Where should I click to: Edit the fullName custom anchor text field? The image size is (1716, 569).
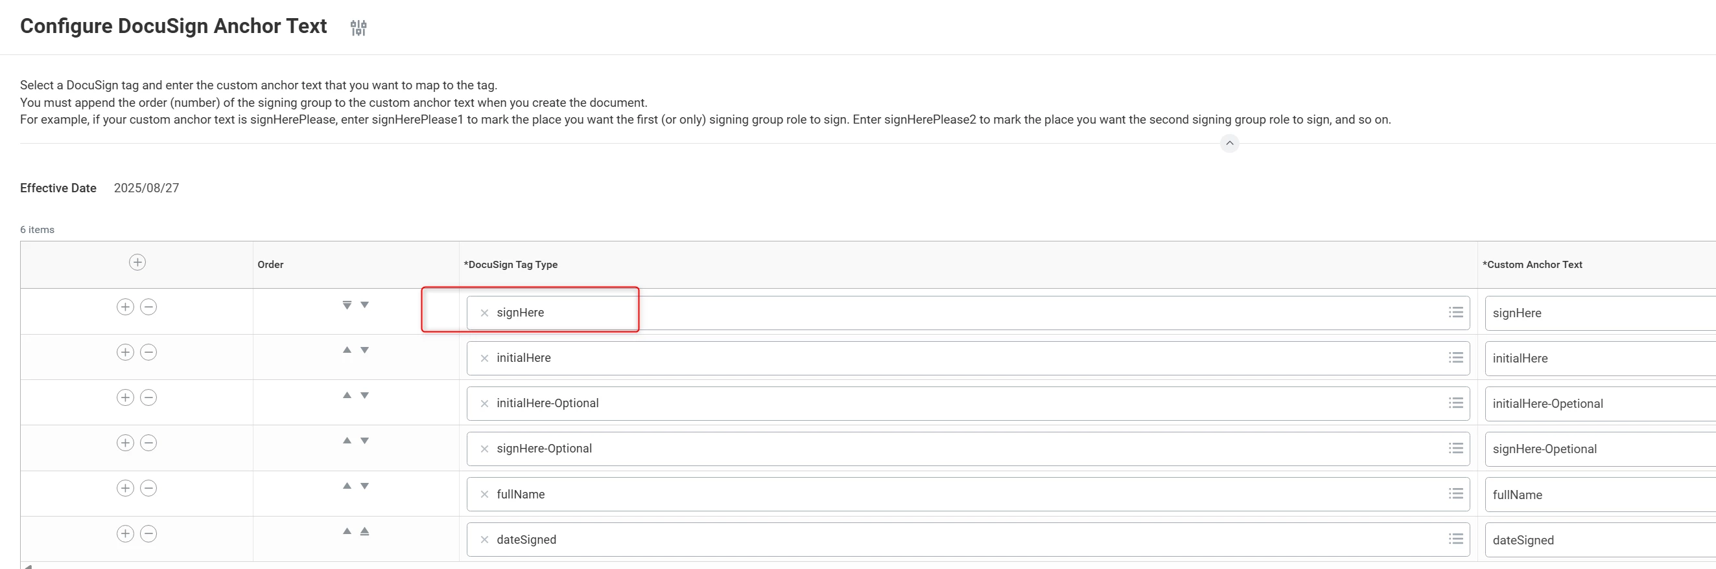pyautogui.click(x=1600, y=495)
